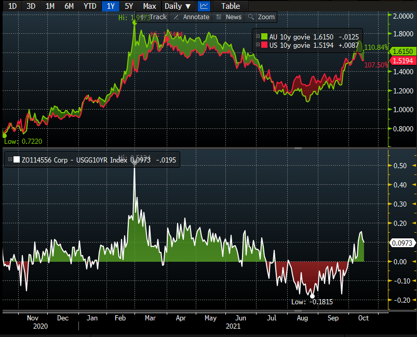Click the red US 10y govie swatch
This screenshot has height=337, width=417.
click(x=264, y=45)
